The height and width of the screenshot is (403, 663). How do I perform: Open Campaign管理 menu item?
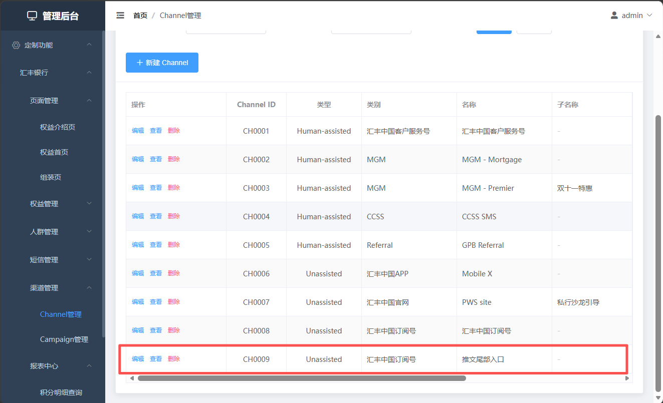(x=64, y=339)
